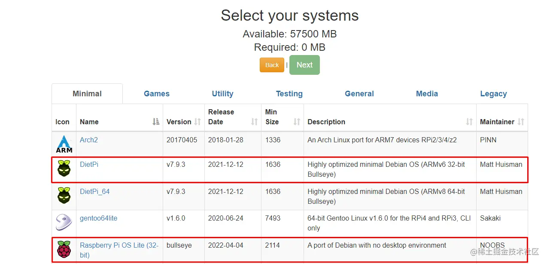Switch to the Legacy tab
The image size is (547, 264).
tap(493, 94)
